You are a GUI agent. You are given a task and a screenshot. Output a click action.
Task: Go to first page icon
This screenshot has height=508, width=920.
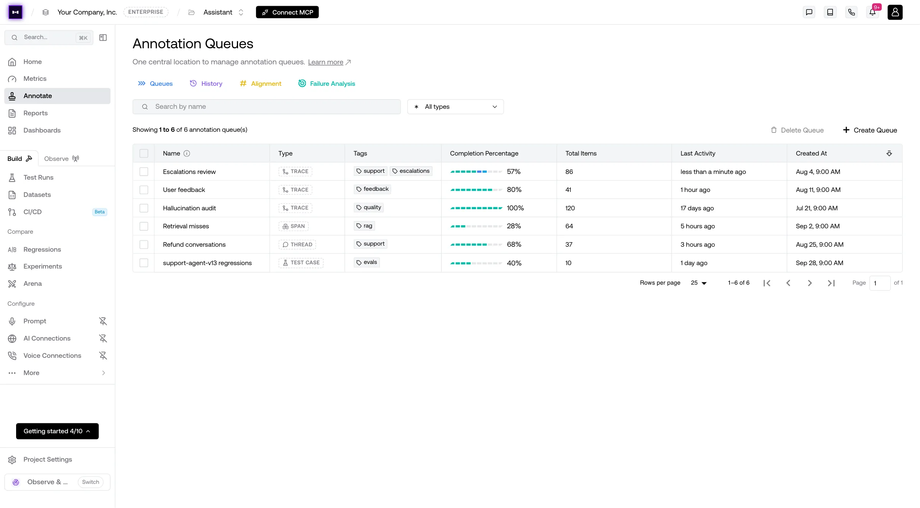tap(767, 283)
